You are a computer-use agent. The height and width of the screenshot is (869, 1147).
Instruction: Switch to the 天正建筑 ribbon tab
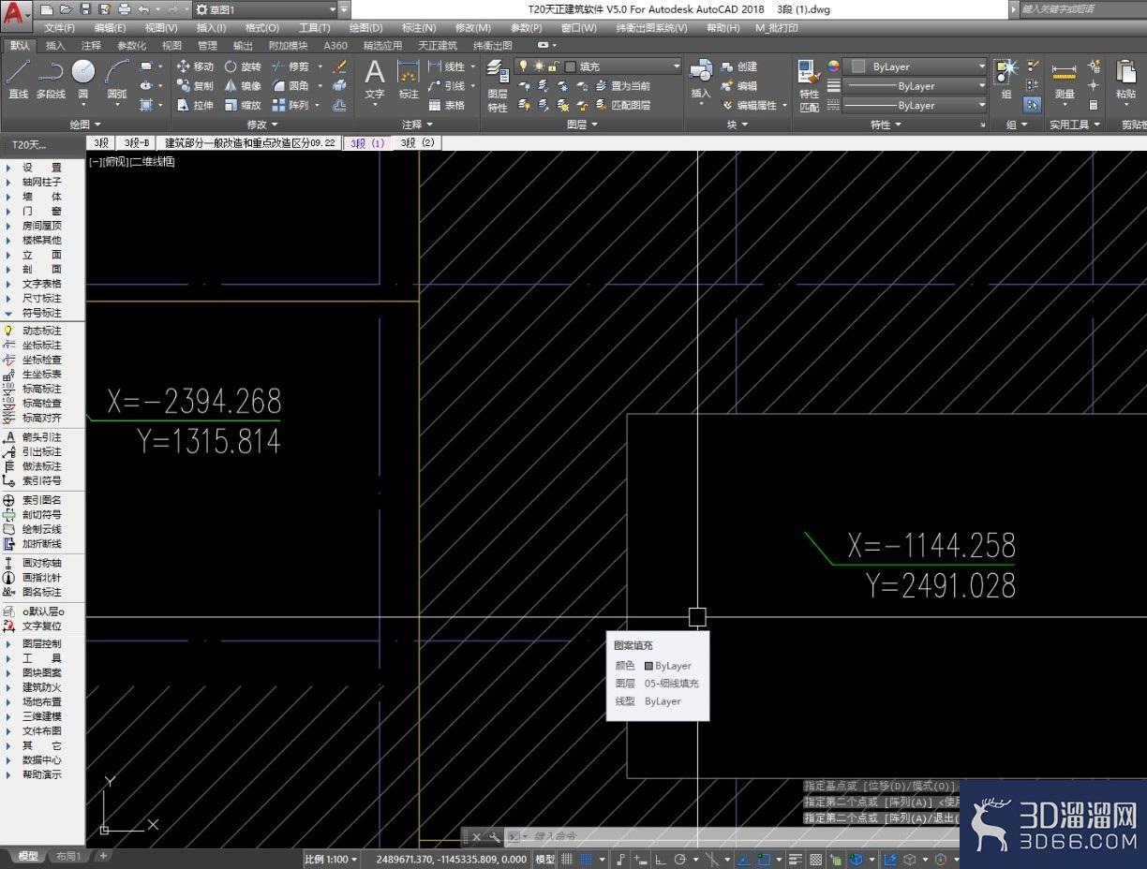coord(438,45)
